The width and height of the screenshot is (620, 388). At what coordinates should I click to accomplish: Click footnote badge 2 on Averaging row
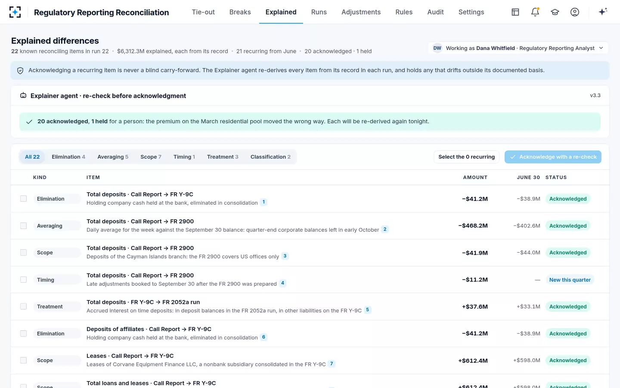[x=385, y=229]
